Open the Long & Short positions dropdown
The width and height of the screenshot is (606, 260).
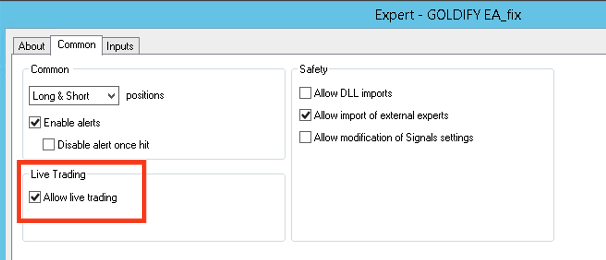[x=74, y=96]
